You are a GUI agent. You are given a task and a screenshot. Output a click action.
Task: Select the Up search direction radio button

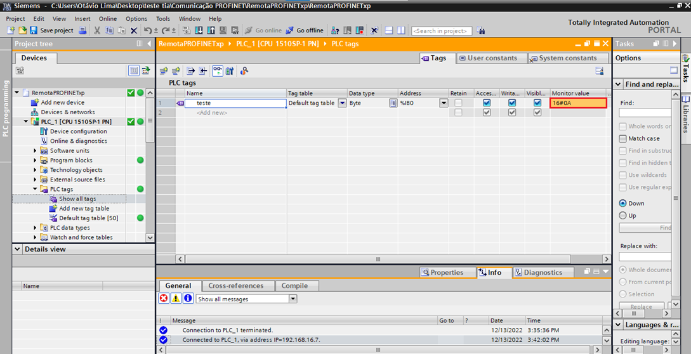tap(623, 216)
